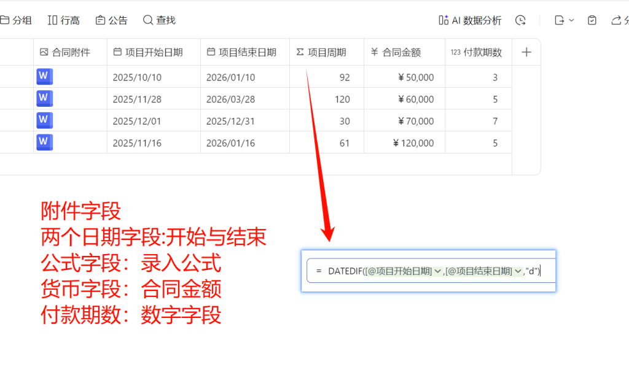Open AI 数据分析

click(470, 20)
